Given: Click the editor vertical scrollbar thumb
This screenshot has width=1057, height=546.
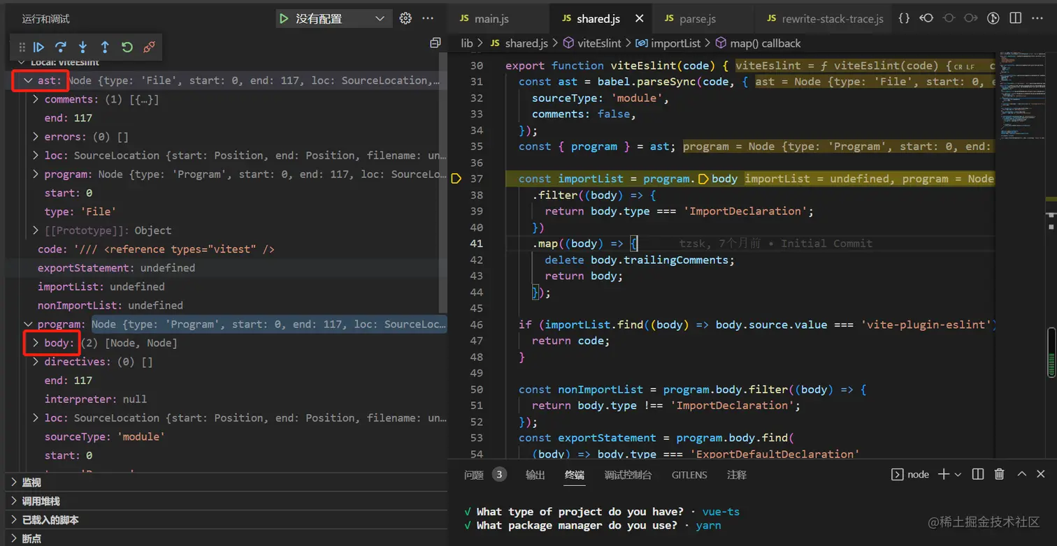Looking at the screenshot, I should (1051, 353).
